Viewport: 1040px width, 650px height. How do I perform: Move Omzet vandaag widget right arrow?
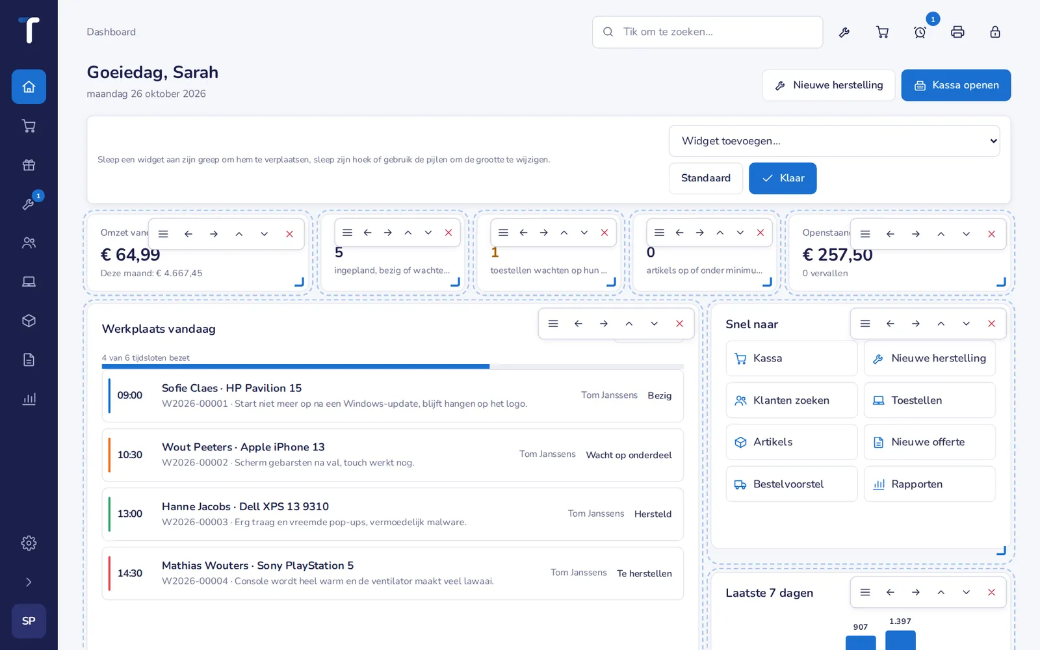[214, 234]
